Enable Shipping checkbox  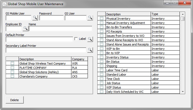click(102, 66)
